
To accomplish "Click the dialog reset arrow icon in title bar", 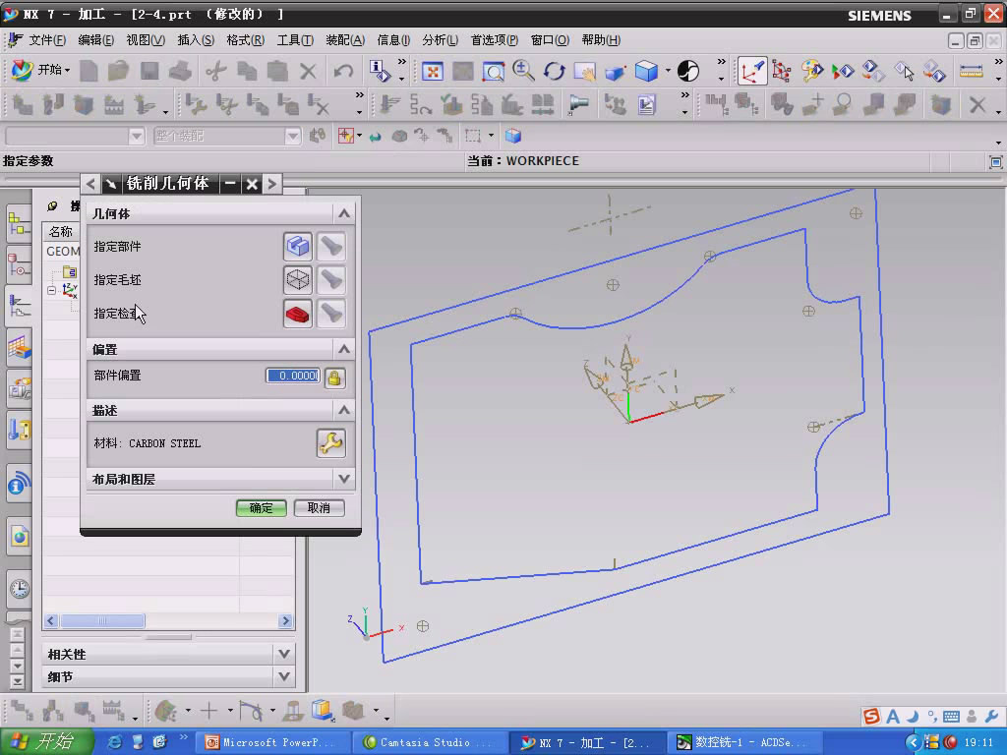I will pos(111,184).
